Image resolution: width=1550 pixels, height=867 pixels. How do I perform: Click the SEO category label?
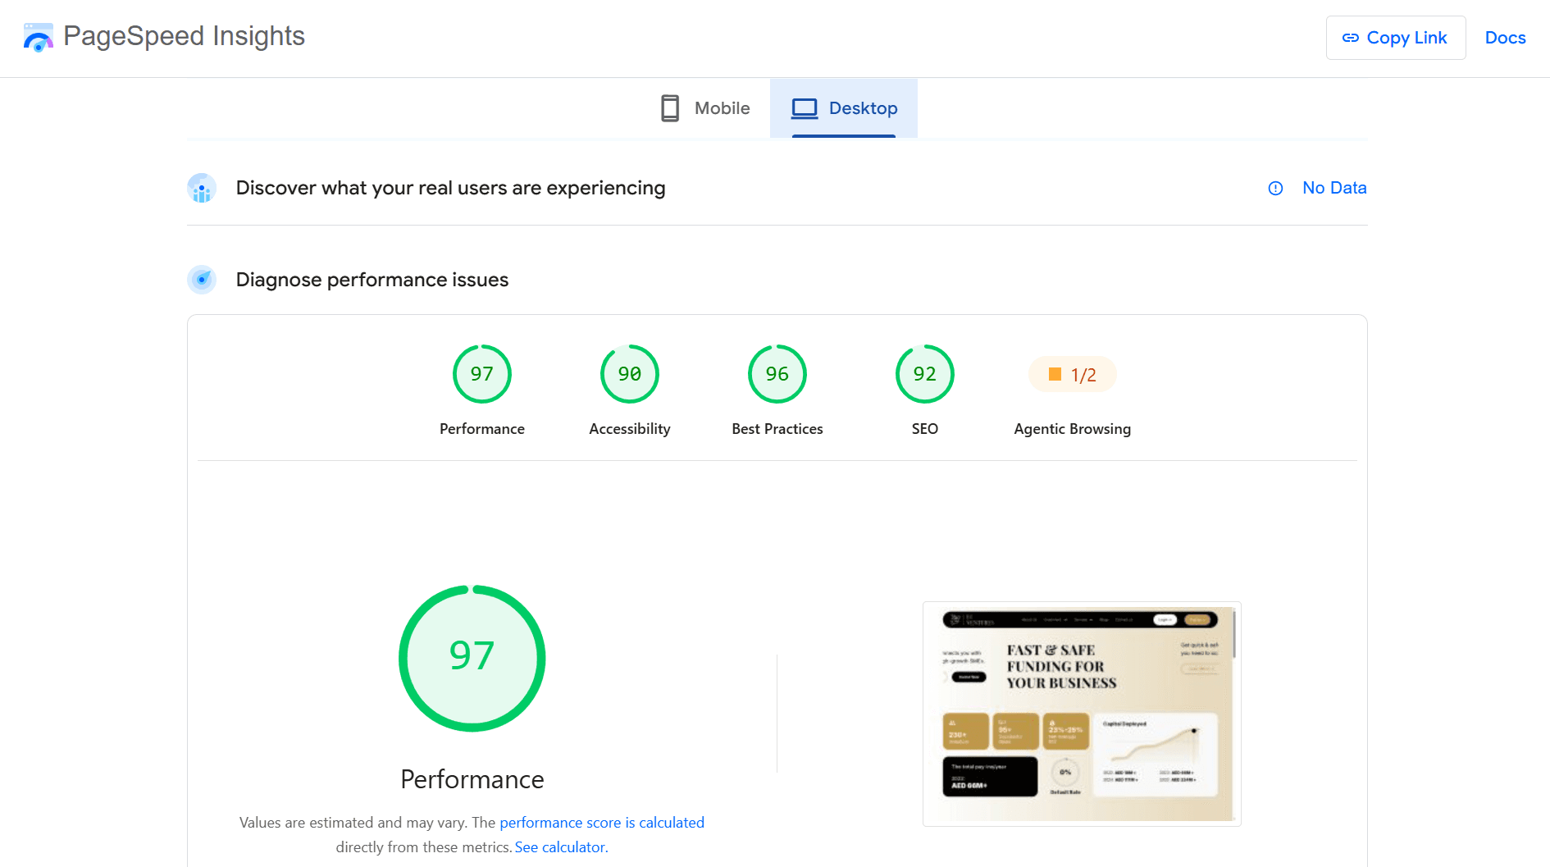925,429
